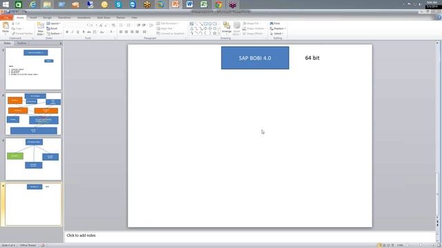Switch to the Slide Show ribbon tab
This screenshot has height=248, width=442.
click(x=104, y=17)
